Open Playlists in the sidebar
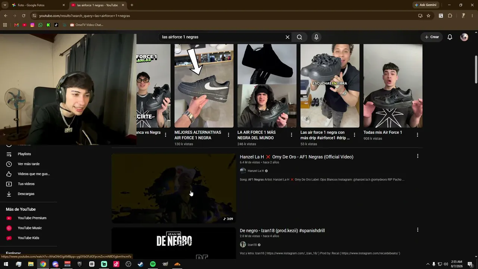478x269 pixels. [x=24, y=154]
